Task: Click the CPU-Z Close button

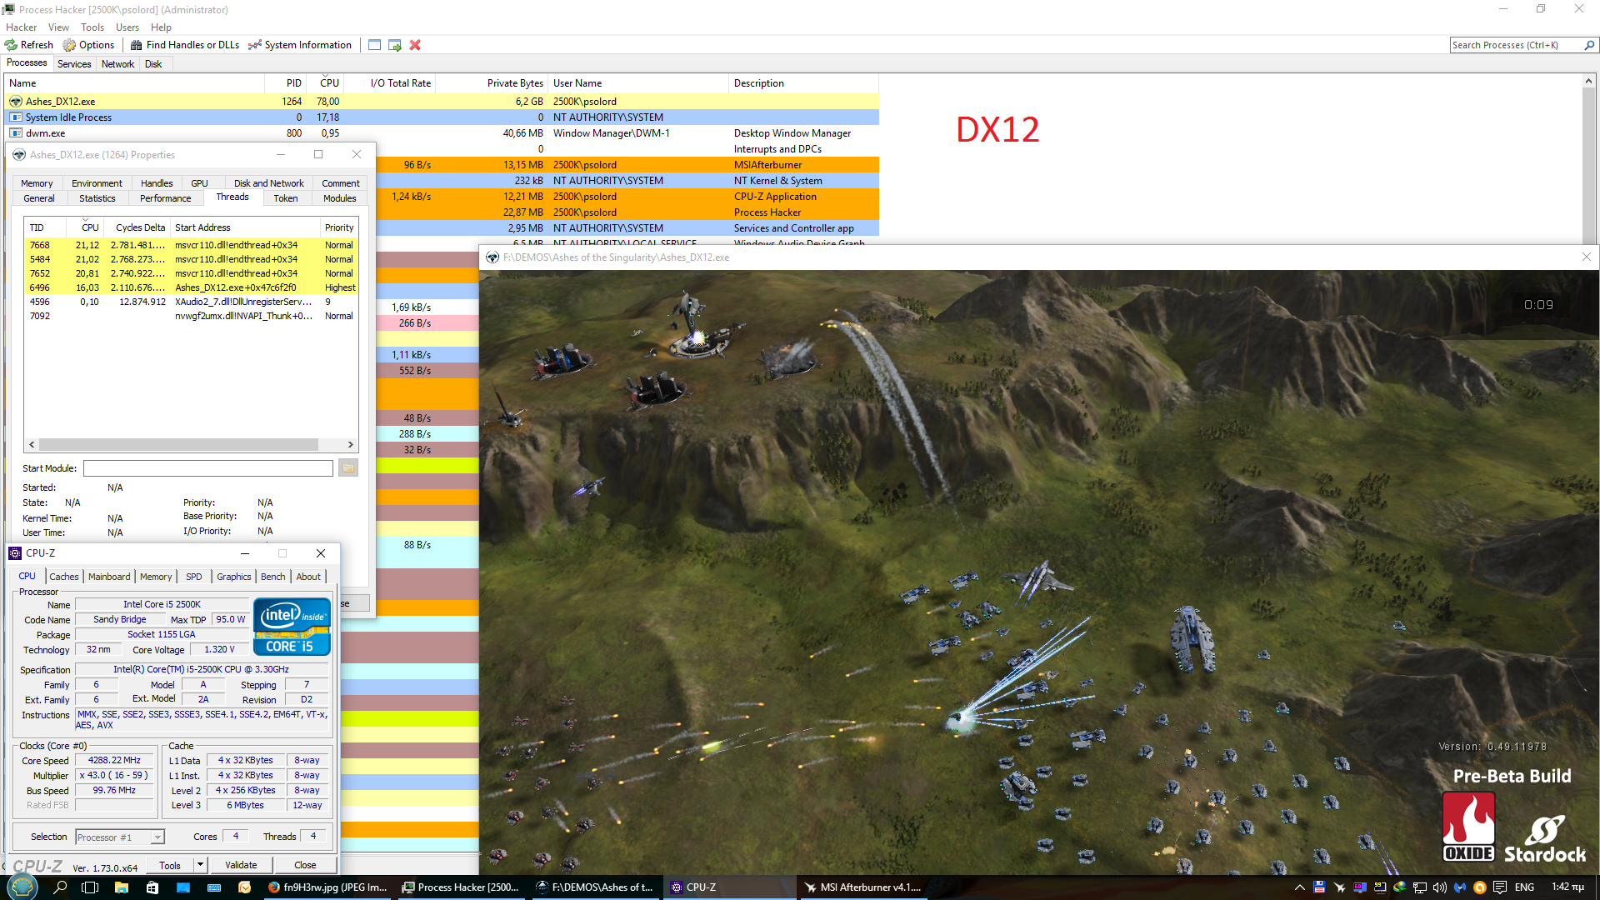Action: pos(305,865)
